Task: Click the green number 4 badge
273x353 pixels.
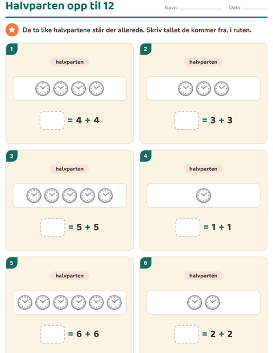Action: tap(146, 156)
